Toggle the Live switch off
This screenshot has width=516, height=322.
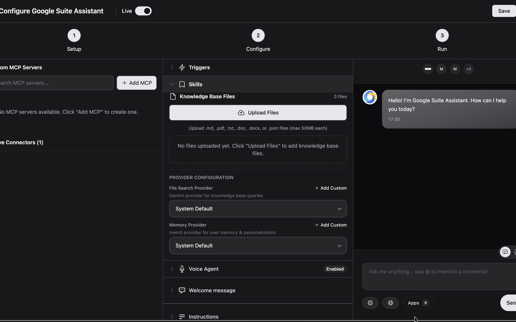143,11
